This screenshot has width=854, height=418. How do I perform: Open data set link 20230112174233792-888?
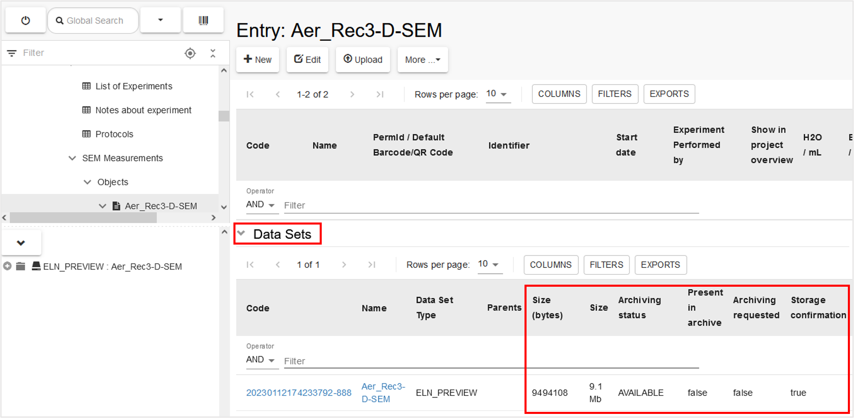pyautogui.click(x=299, y=393)
